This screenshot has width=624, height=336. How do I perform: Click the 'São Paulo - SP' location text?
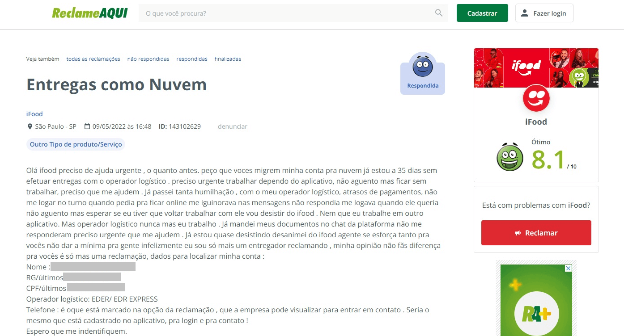(56, 126)
